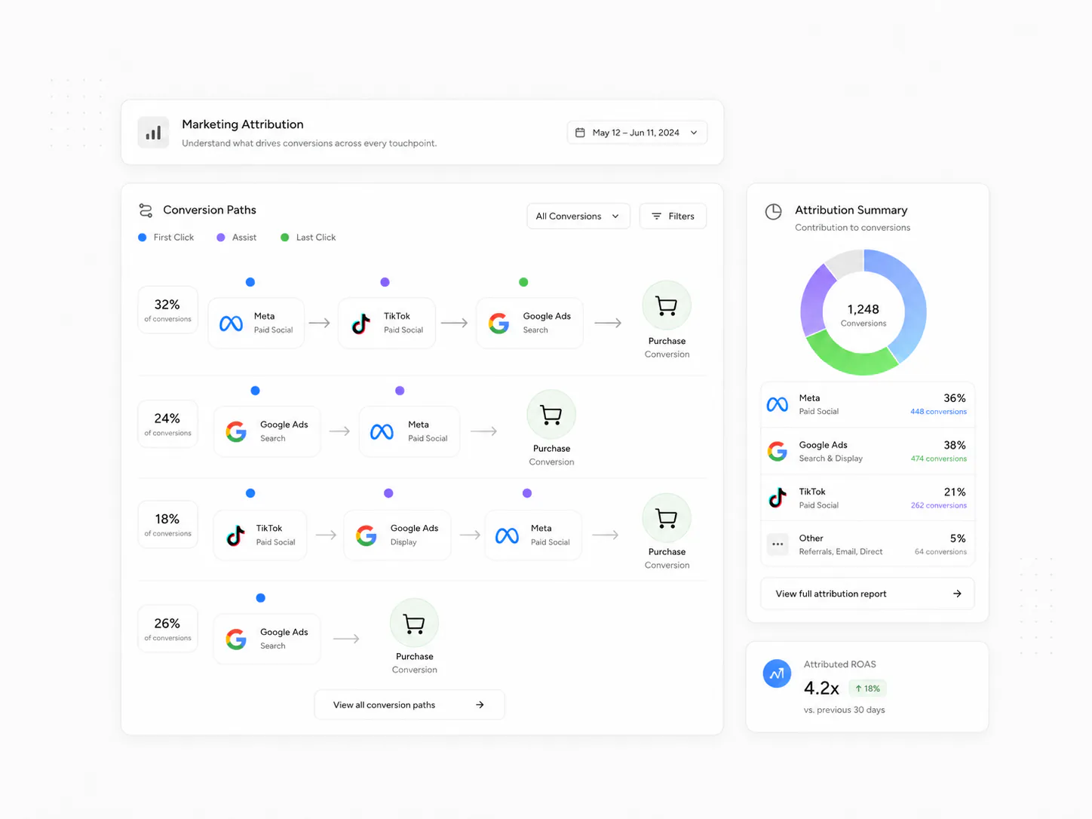This screenshot has width=1092, height=819.
Task: Click the 26% of conversions badge
Action: click(x=167, y=629)
